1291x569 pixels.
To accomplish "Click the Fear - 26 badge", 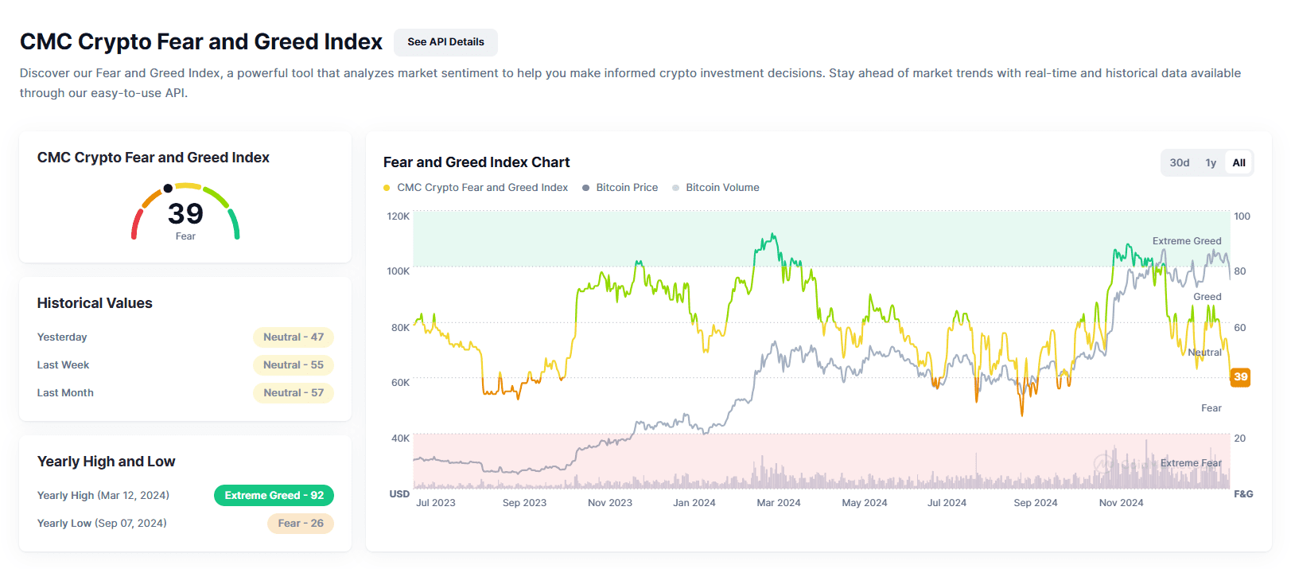I will [301, 524].
